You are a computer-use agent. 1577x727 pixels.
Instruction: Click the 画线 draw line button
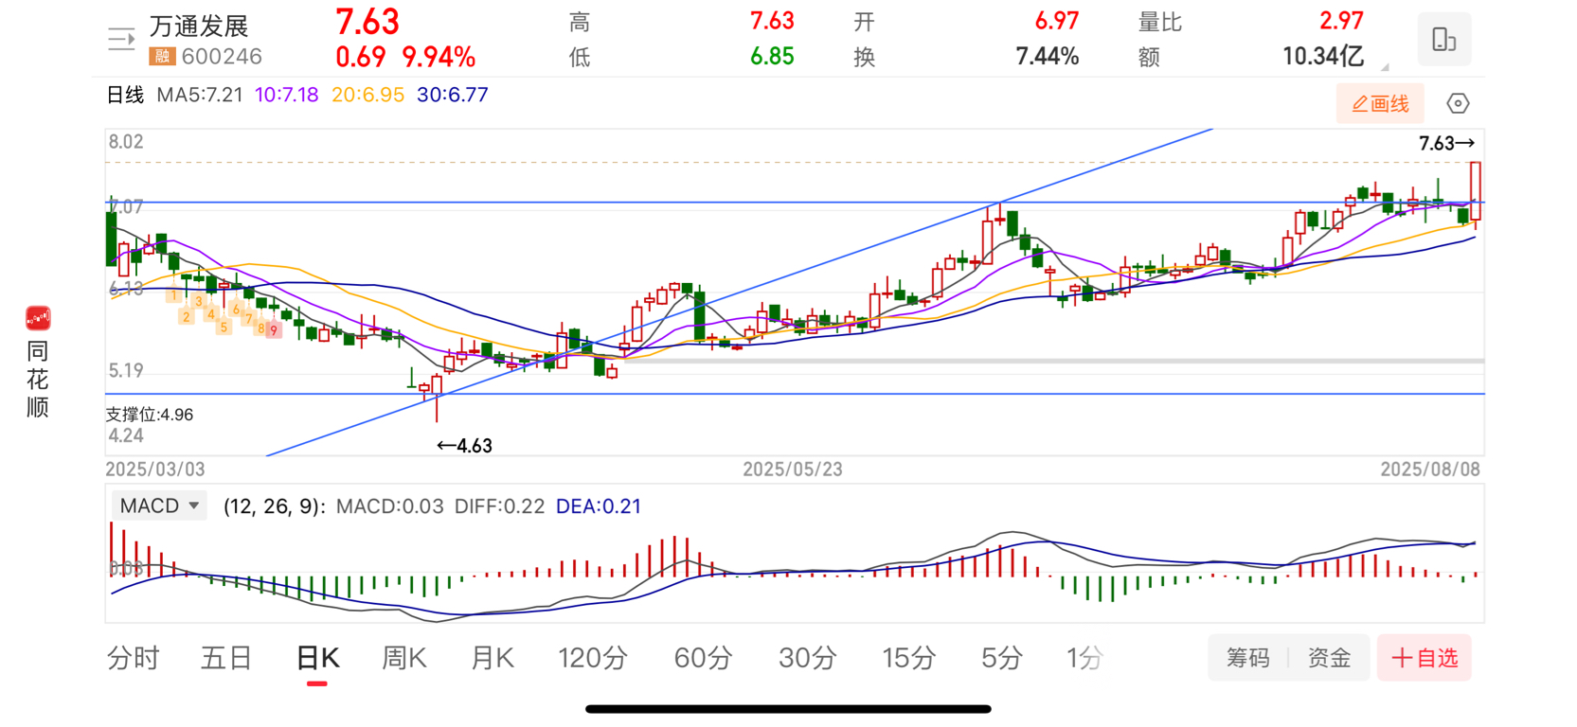coord(1381,103)
